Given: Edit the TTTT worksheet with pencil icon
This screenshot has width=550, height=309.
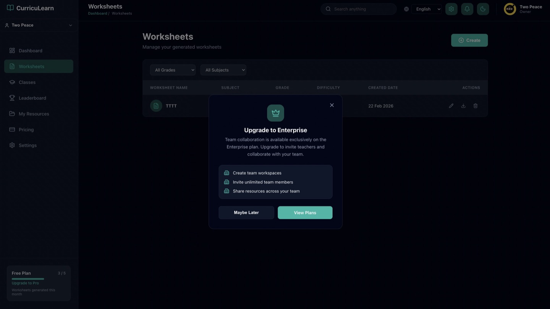Looking at the screenshot, I should coord(451,106).
